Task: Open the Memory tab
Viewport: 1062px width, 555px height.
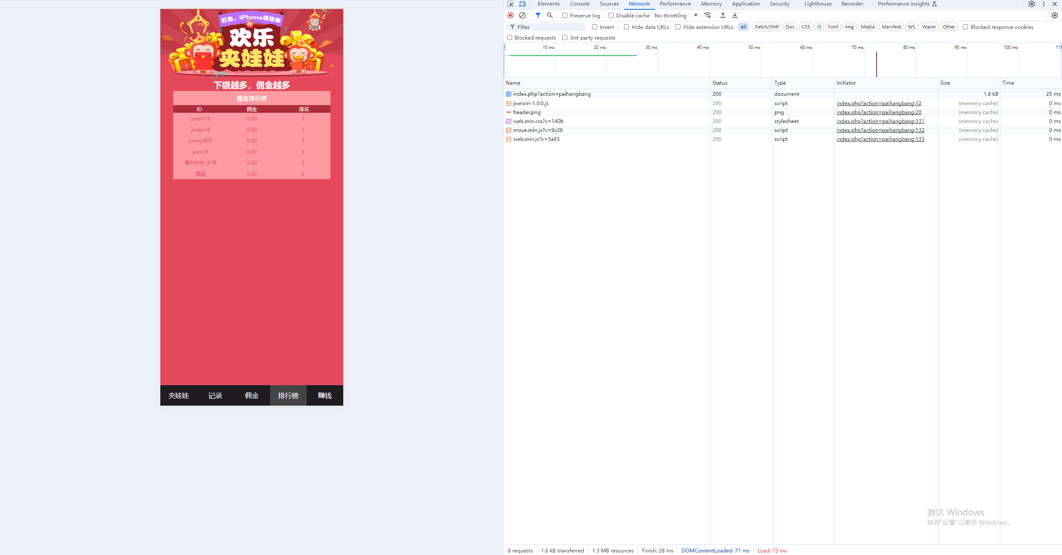Action: click(x=711, y=4)
